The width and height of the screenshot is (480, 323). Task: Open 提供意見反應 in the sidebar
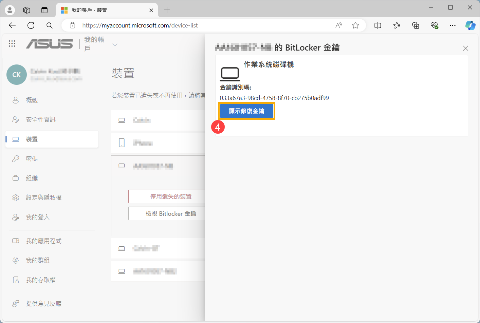(x=52, y=304)
